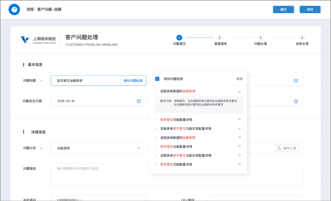331x201 pixels.
Task: Click step 1 问题提交 circle
Action: 179,38
